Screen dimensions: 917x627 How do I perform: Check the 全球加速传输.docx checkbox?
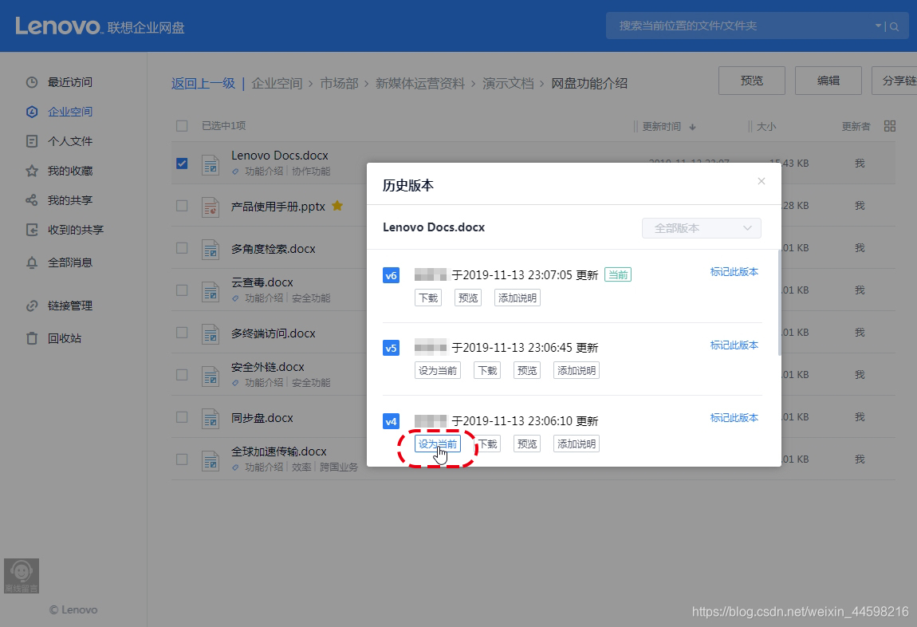182,459
